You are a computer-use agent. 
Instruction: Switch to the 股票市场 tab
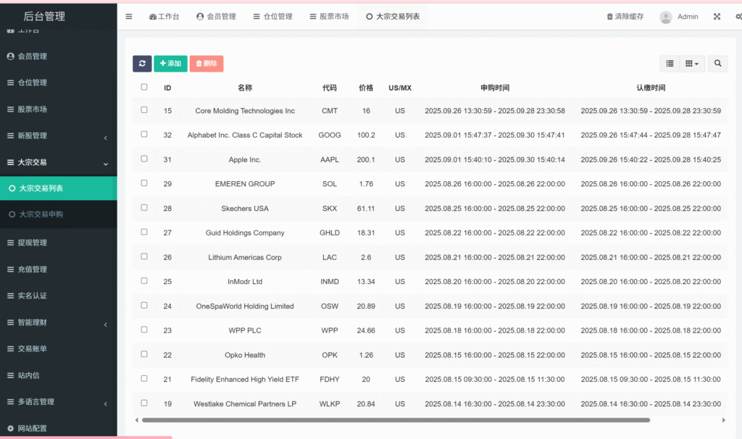[328, 17]
